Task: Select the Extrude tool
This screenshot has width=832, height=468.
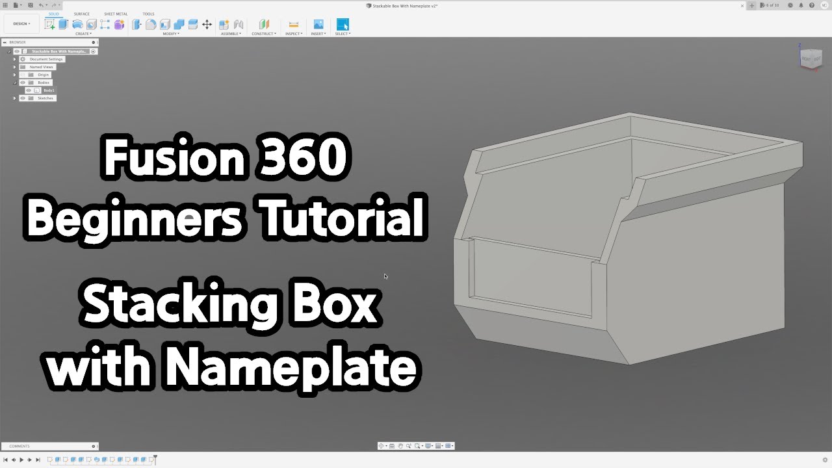Action: coord(63,25)
